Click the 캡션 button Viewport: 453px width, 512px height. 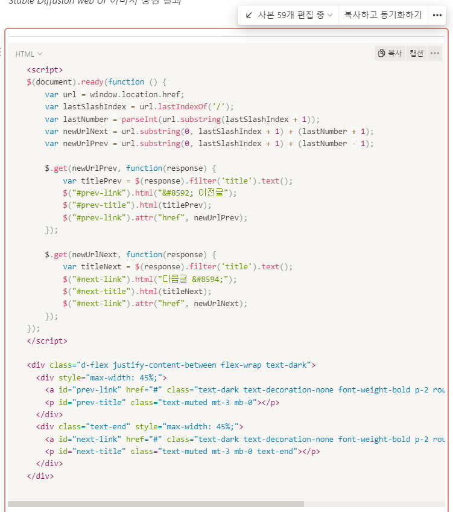[417, 53]
